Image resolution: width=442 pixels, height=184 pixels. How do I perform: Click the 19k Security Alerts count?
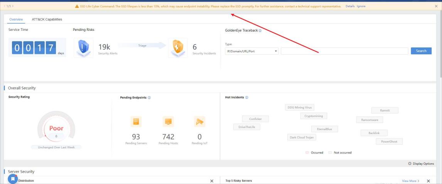coord(104,47)
